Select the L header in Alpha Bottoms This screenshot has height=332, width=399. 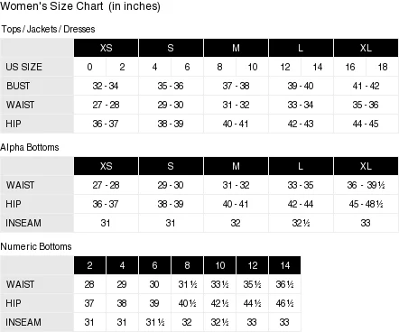tap(301, 166)
